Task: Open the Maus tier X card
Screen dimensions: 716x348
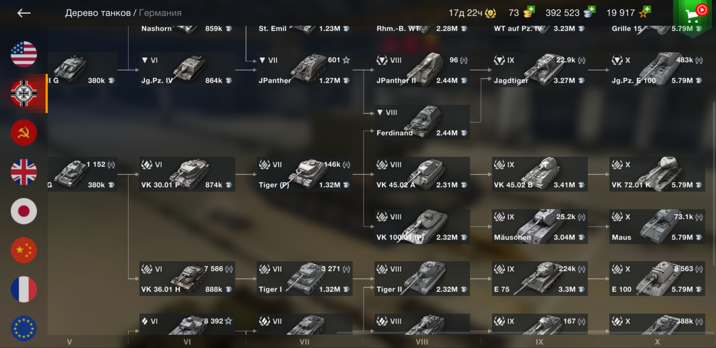Action: [657, 227]
